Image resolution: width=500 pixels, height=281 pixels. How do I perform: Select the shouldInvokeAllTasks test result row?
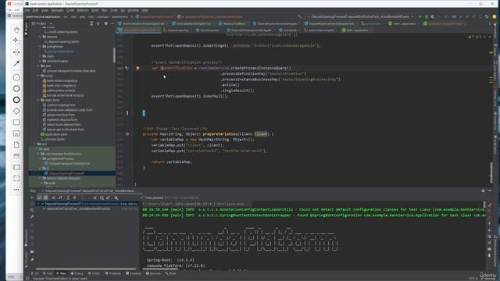pos(77,208)
